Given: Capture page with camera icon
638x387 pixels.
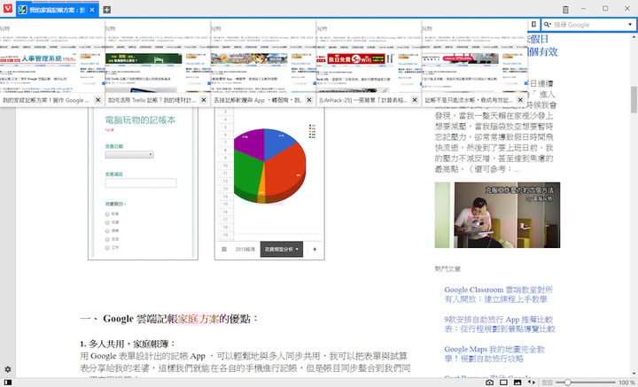Looking at the screenshot, I should (x=489, y=382).
